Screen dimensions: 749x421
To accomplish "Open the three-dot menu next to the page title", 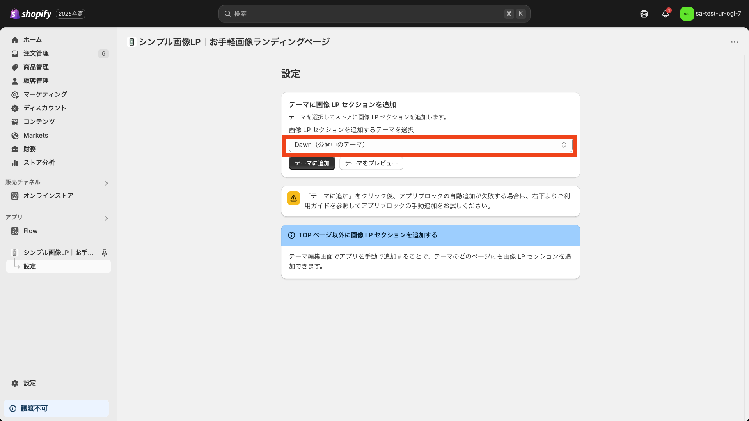I will [x=735, y=42].
